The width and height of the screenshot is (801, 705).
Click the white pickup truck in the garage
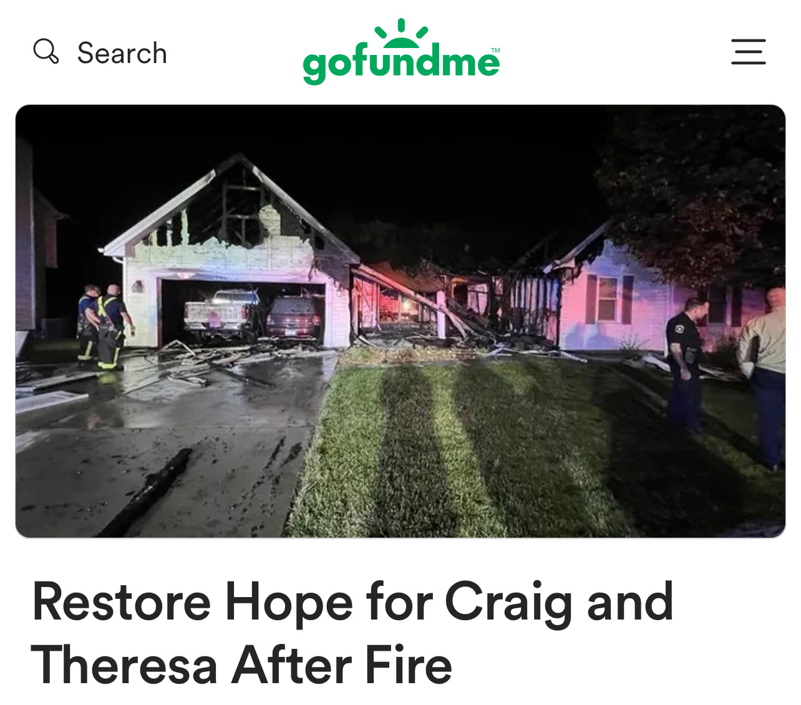click(x=222, y=315)
